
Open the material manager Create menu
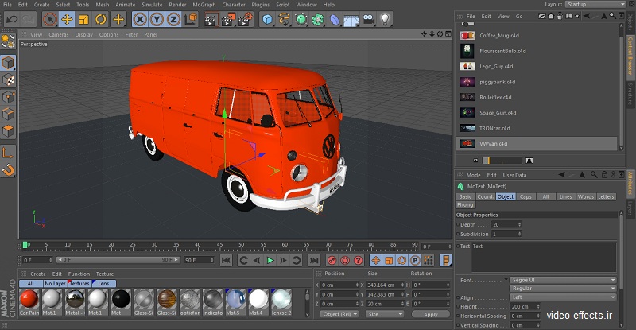[x=38, y=274]
